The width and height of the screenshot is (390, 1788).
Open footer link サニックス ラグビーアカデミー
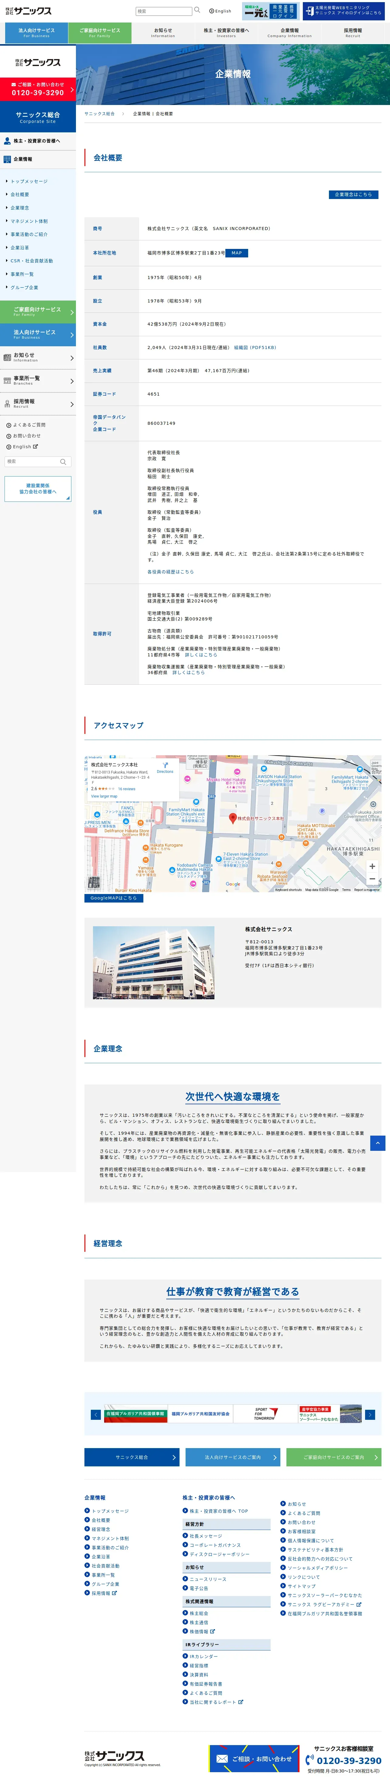tap(321, 1604)
